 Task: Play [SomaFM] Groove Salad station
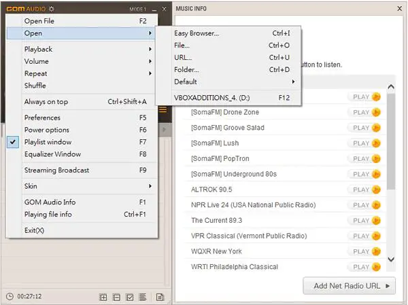click(x=364, y=128)
